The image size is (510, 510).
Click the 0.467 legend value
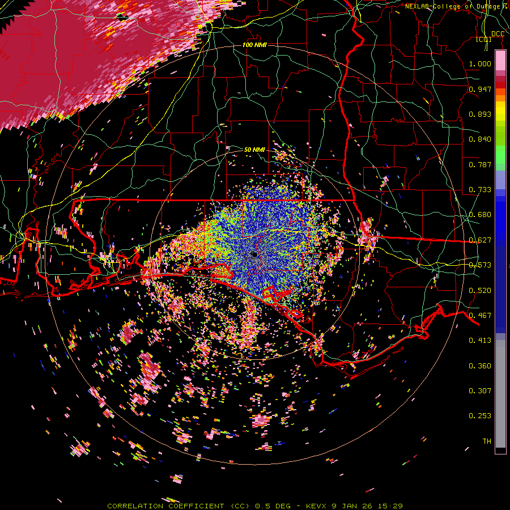480,316
